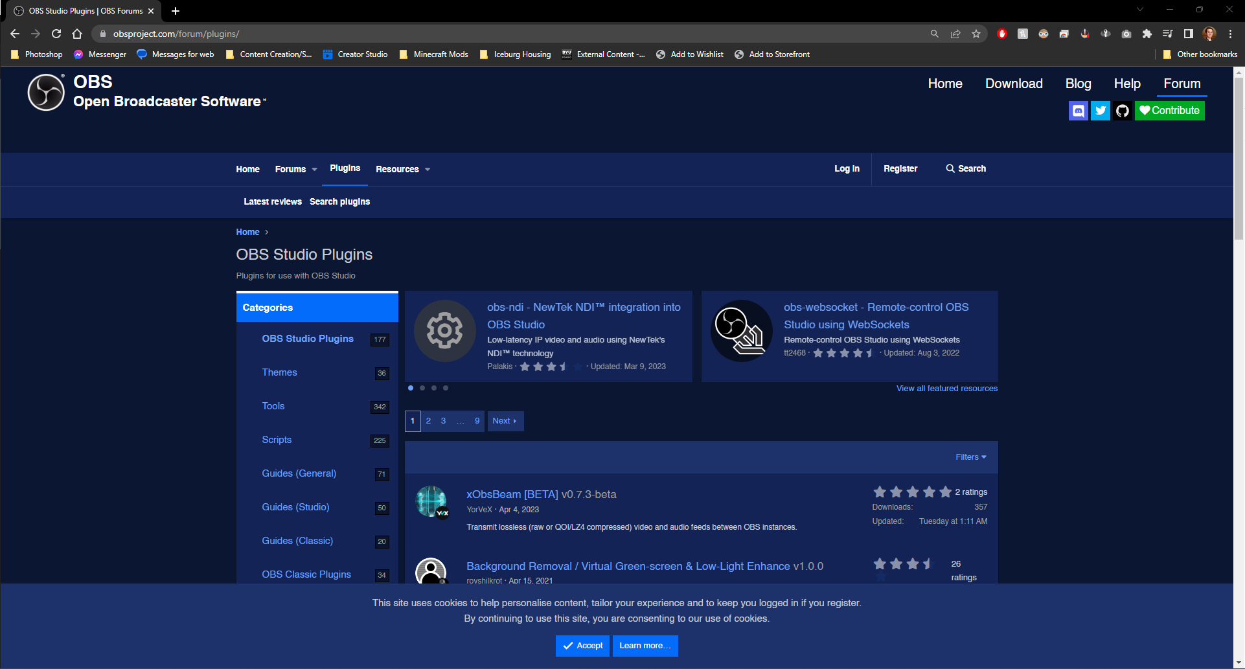Image resolution: width=1245 pixels, height=669 pixels.
Task: Expand the Resources dropdown arrow
Action: click(428, 170)
